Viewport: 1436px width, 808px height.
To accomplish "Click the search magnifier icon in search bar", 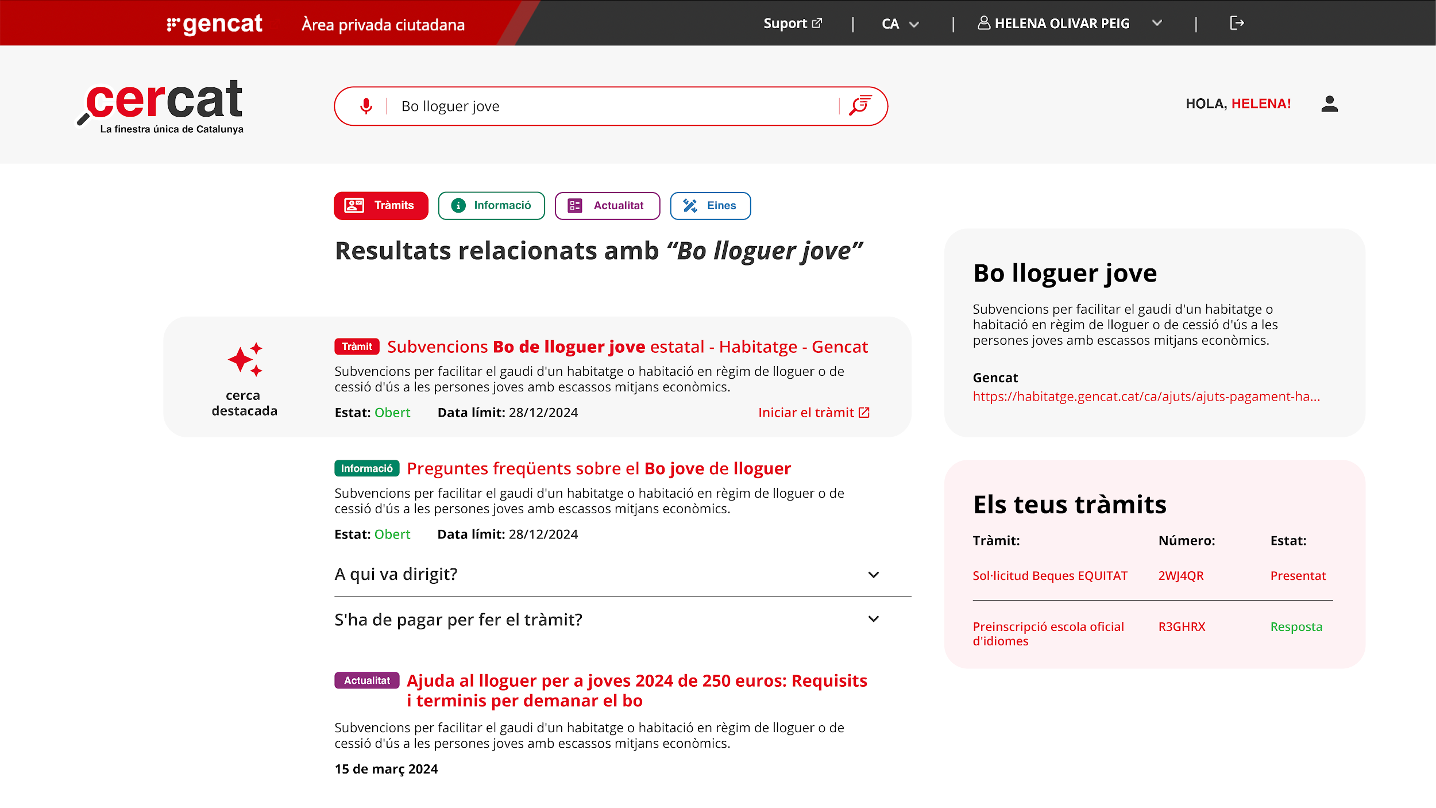I will 860,106.
